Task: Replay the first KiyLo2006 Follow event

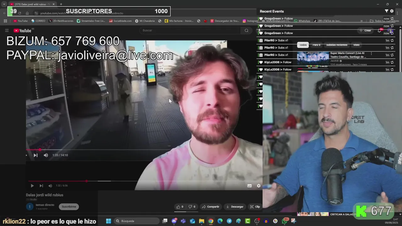Action: tap(392, 62)
